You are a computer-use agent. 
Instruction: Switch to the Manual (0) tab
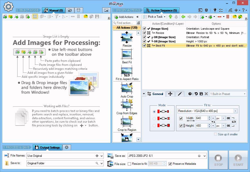click(x=53, y=10)
